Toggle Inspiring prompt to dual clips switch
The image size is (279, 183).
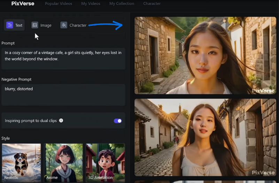(x=118, y=121)
